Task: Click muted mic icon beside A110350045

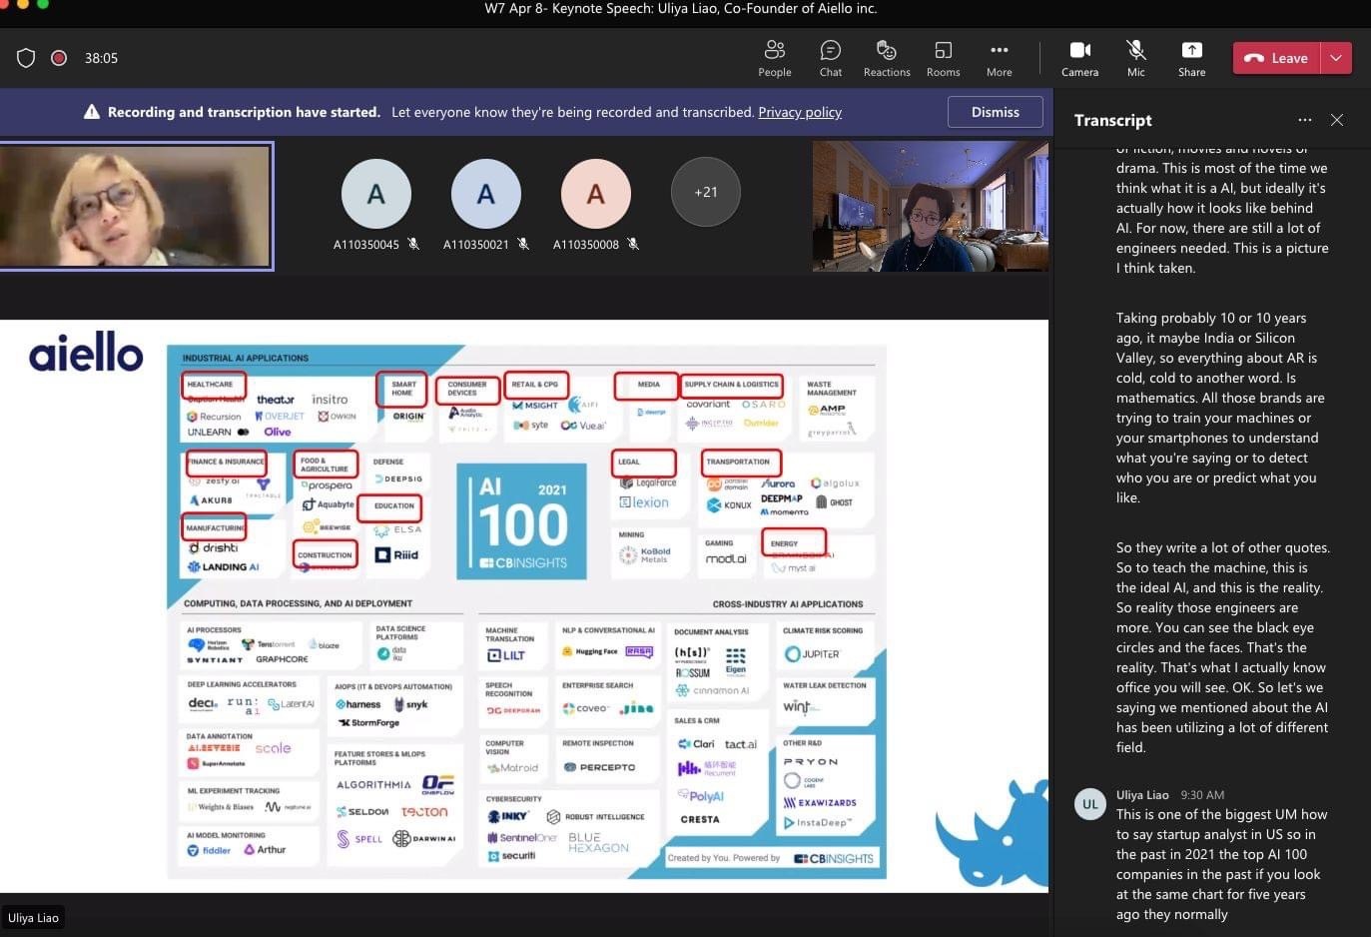Action: pos(413,244)
